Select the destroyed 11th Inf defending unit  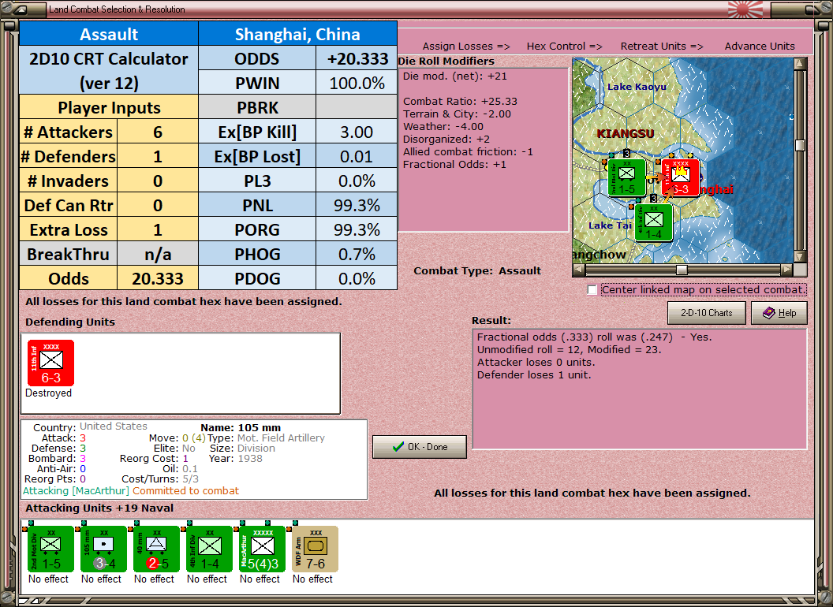(50, 363)
